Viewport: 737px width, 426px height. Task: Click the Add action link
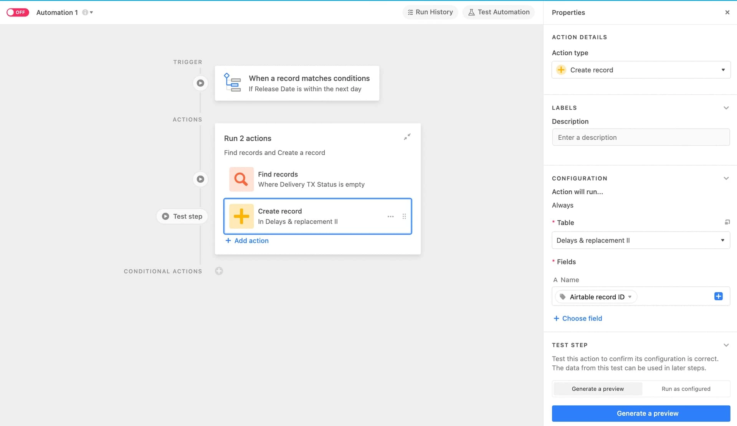[247, 241]
